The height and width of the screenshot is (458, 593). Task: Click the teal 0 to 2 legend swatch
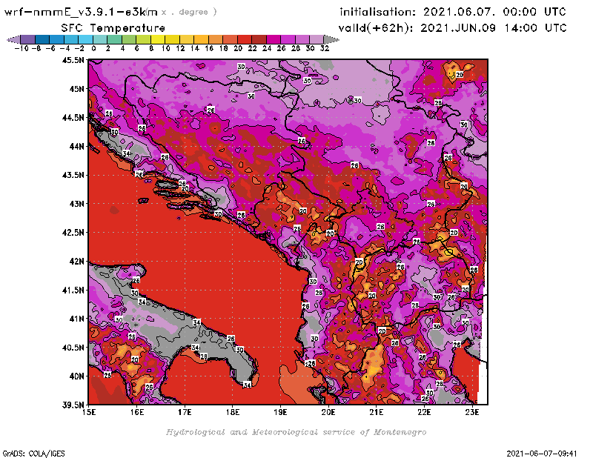(100, 39)
